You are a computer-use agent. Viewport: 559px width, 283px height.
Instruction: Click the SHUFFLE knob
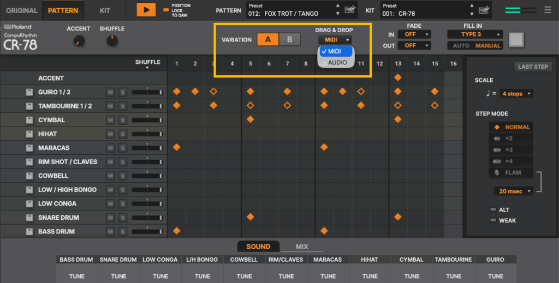112,40
